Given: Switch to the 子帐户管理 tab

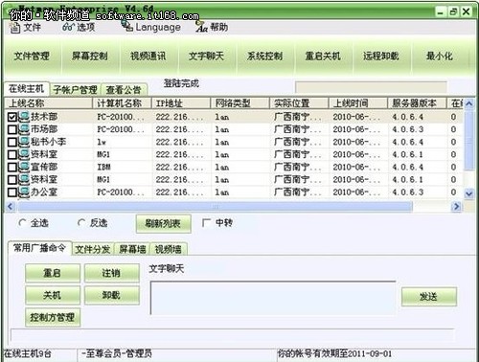Looking at the screenshot, I should (x=75, y=90).
